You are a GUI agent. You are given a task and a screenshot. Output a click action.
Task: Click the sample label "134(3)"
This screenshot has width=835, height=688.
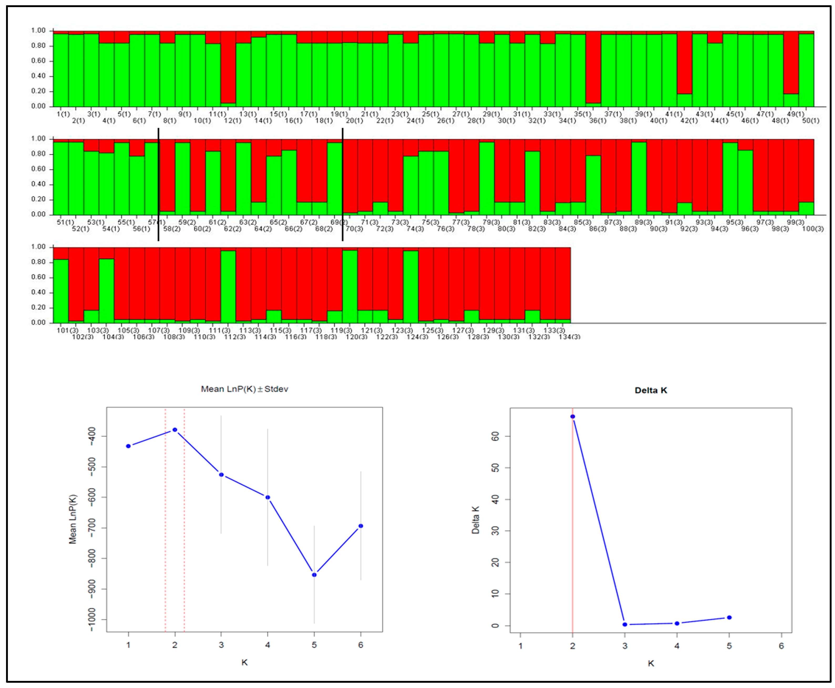tap(570, 336)
